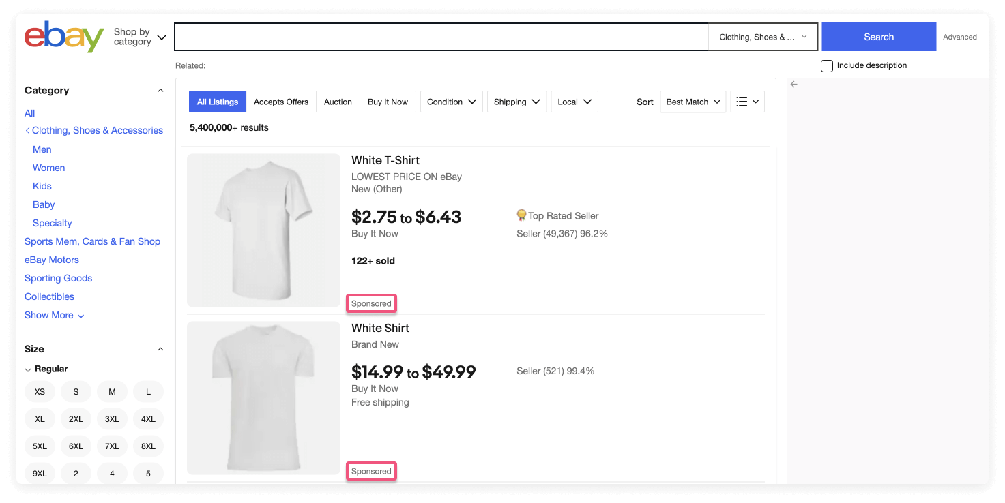Image resolution: width=1005 pixels, height=503 pixels.
Task: Toggle the XS size filter
Action: pos(40,391)
